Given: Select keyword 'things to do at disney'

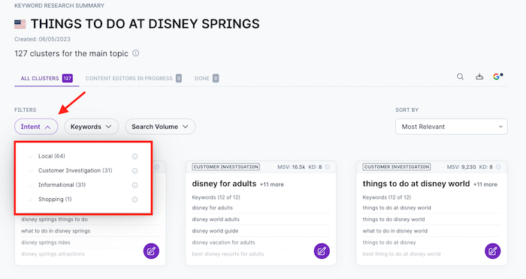Looking at the screenshot, I should coord(389,242).
